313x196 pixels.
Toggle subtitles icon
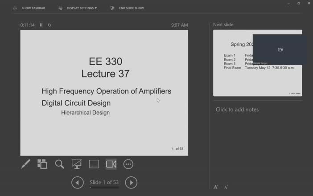[94, 164]
